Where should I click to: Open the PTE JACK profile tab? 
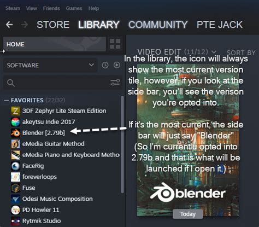pyautogui.click(x=220, y=25)
